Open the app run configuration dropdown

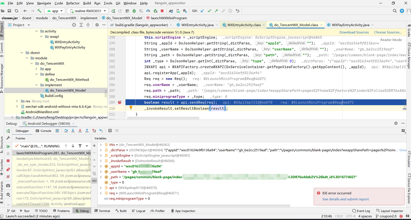click(55, 11)
